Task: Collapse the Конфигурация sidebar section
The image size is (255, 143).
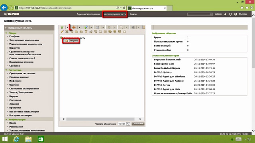Action: [6, 120]
